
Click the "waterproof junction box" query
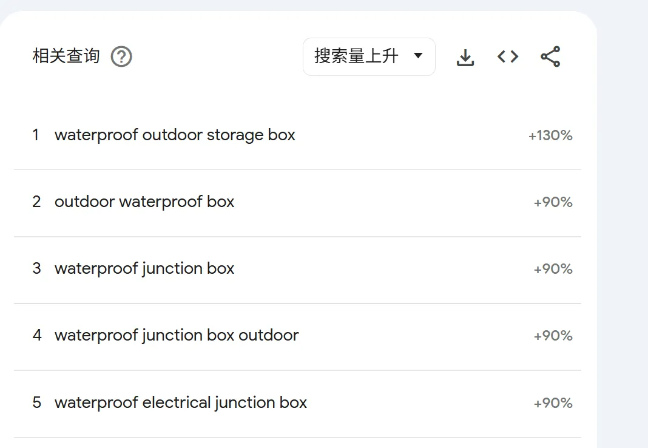(144, 268)
